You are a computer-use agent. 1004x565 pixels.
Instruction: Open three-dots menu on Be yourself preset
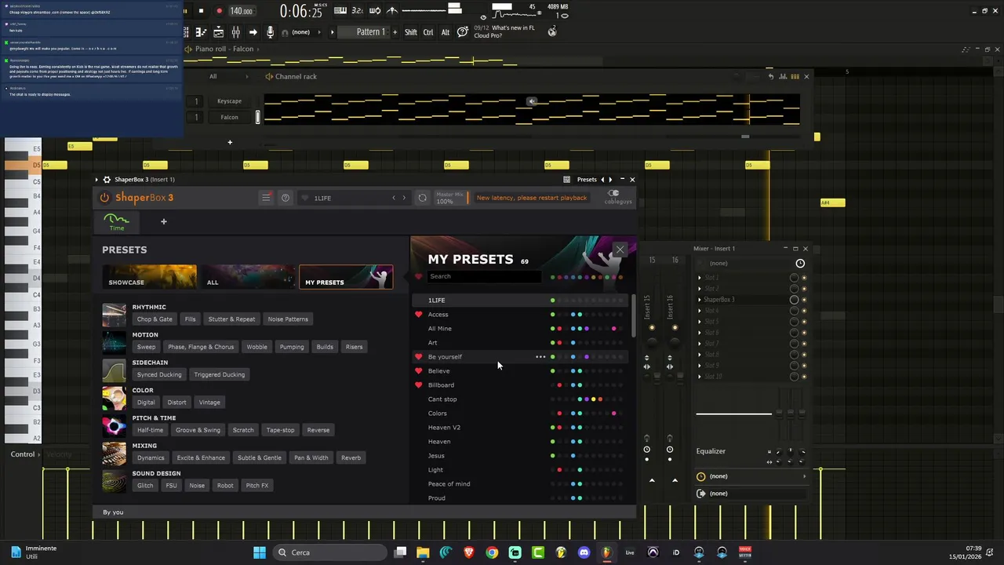540,357
